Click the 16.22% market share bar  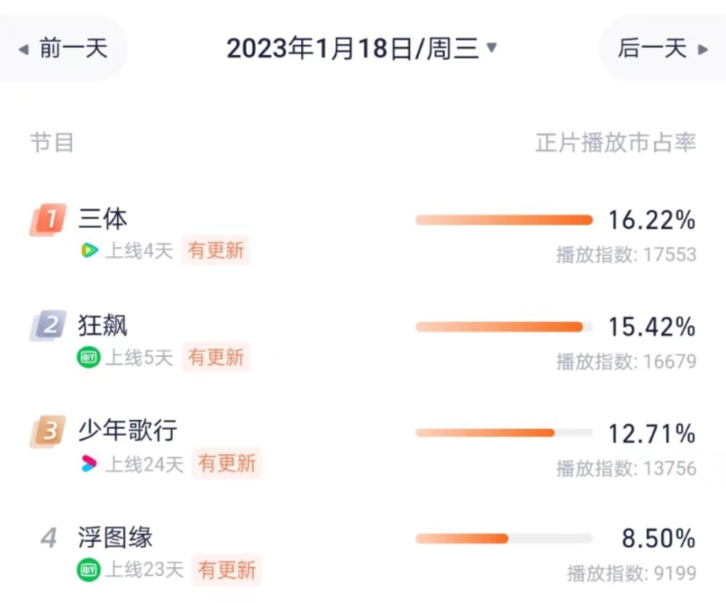point(505,220)
